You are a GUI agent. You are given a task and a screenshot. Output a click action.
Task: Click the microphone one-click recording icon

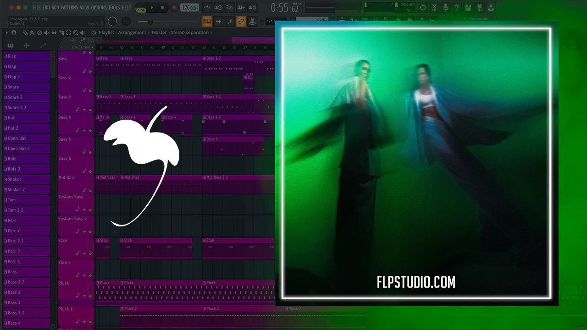445,7
